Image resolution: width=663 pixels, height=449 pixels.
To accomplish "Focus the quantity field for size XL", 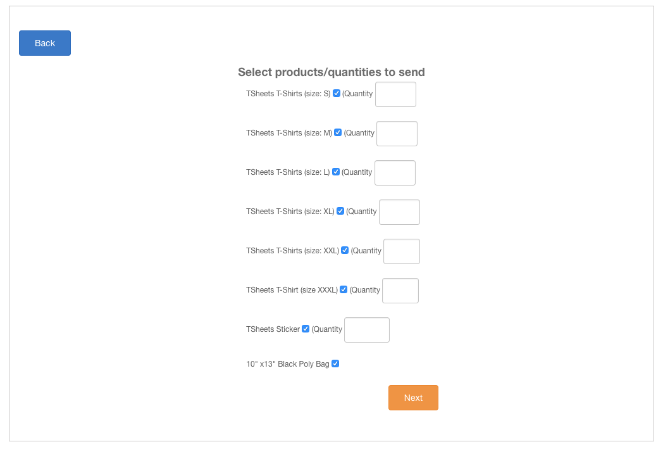I will click(x=399, y=212).
